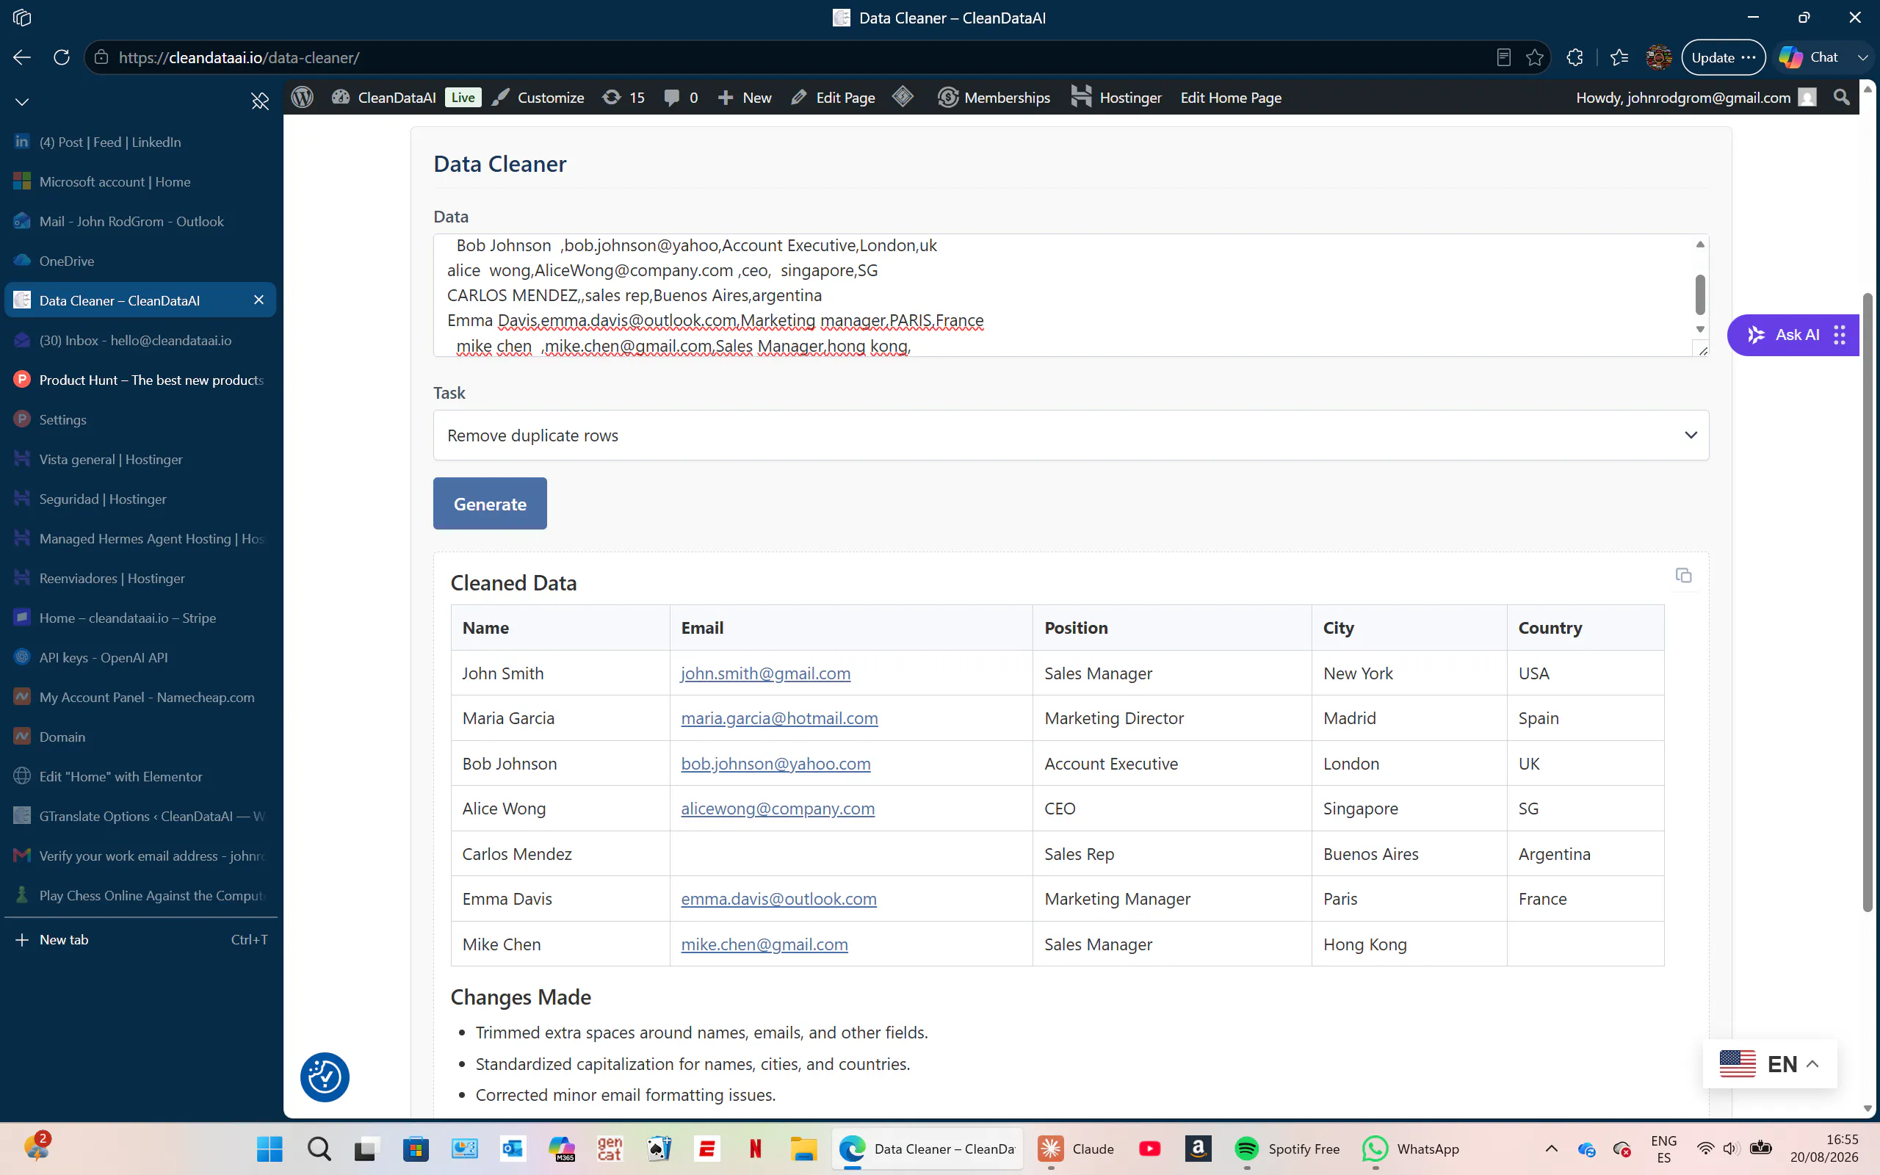This screenshot has width=1880, height=1175.
Task: Close the Data Cleaner – CleanDataAI tab
Action: (258, 300)
